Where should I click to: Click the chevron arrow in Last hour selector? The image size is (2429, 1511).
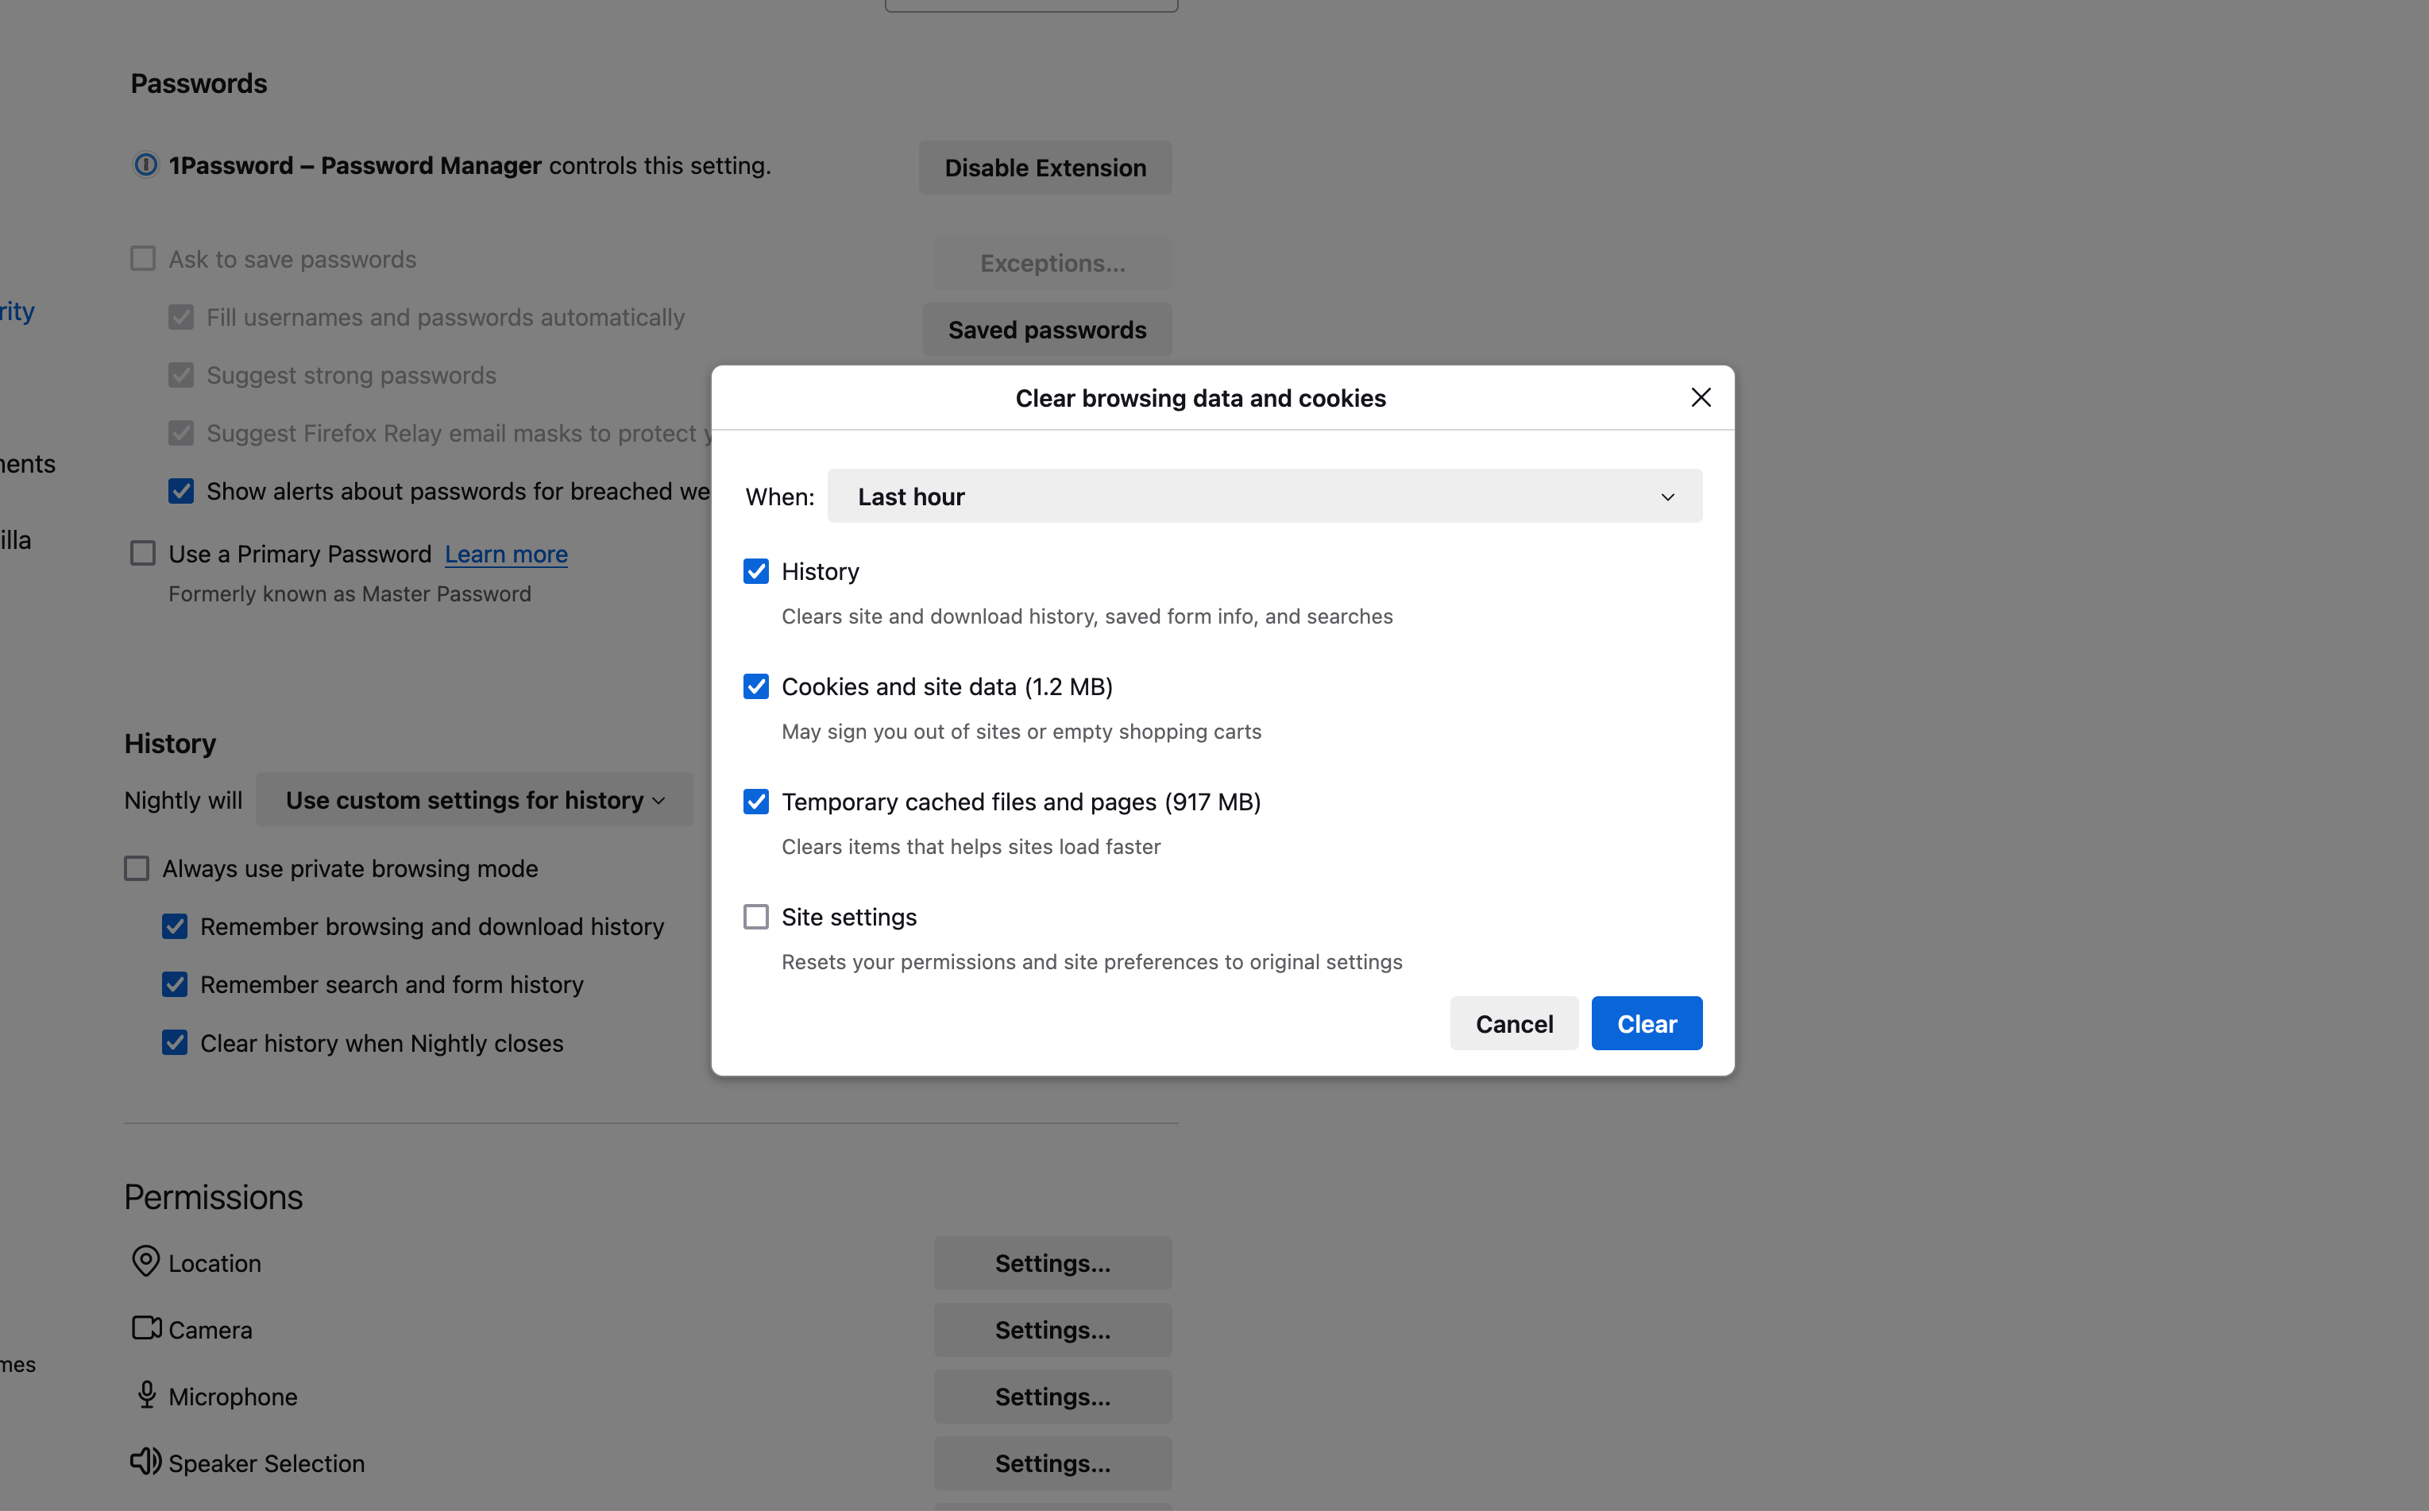coord(1667,497)
